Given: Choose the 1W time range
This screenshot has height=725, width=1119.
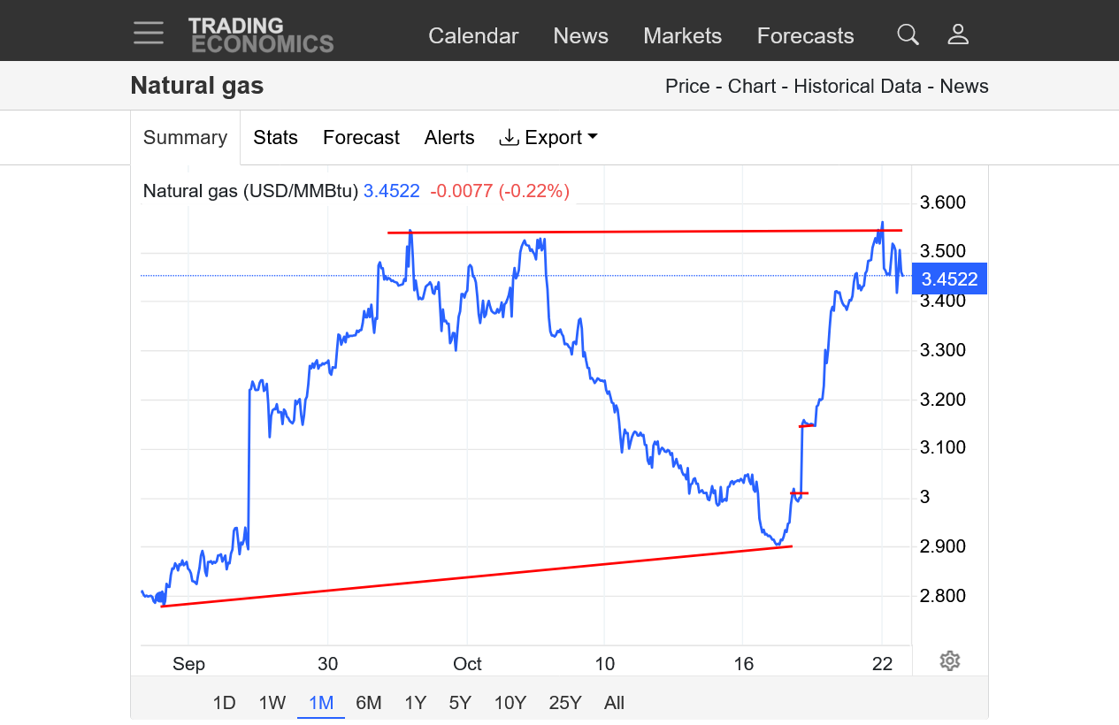Looking at the screenshot, I should pyautogui.click(x=272, y=703).
